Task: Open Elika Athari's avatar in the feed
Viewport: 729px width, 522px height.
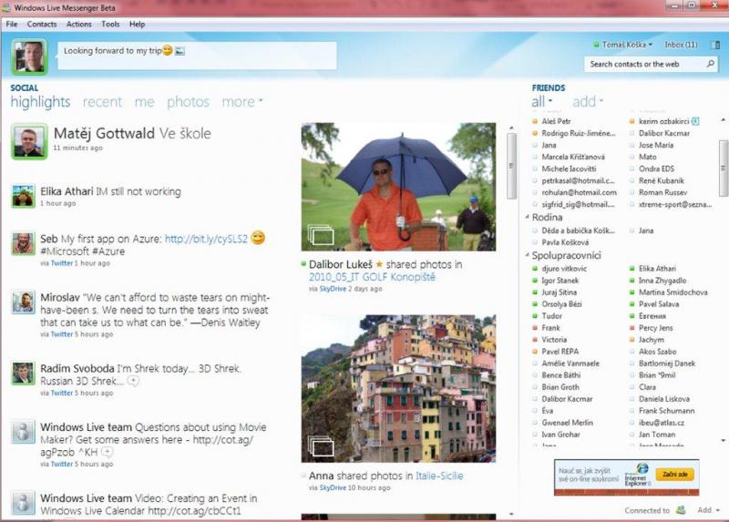Action: 24,196
